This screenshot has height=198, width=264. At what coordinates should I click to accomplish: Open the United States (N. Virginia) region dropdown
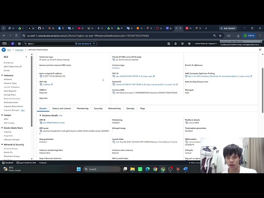[x=206, y=44]
